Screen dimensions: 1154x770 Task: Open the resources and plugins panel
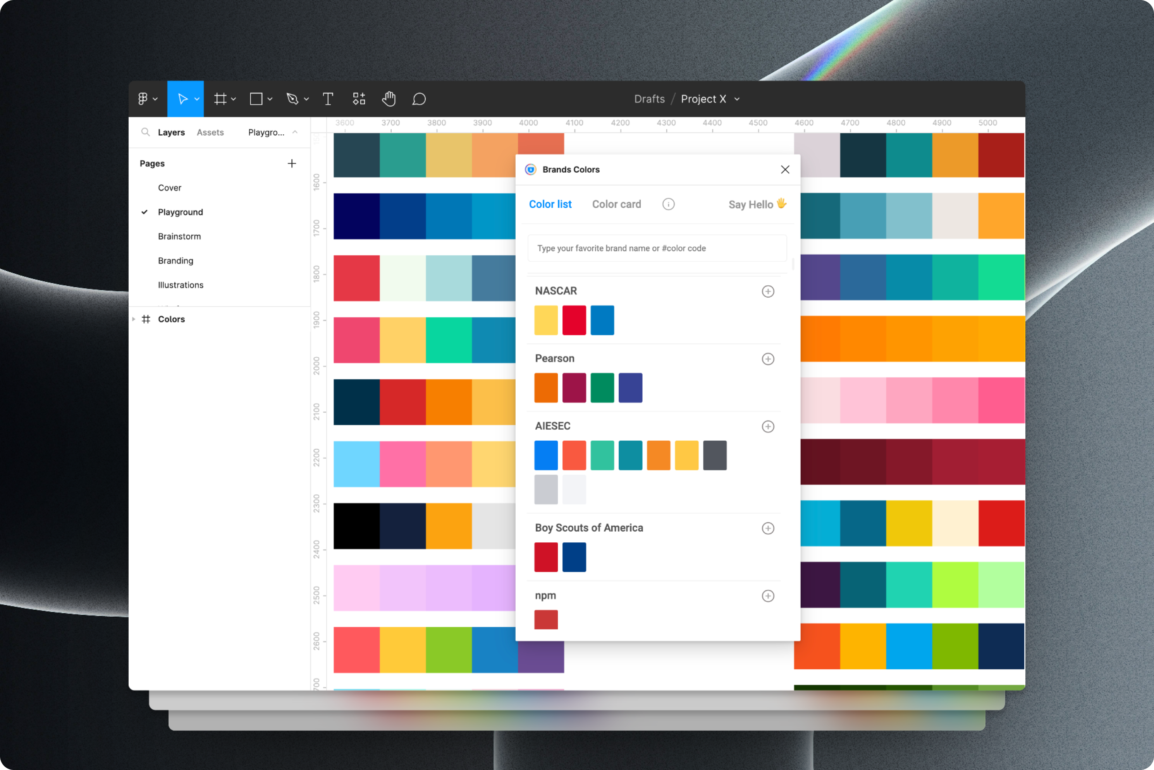(359, 99)
